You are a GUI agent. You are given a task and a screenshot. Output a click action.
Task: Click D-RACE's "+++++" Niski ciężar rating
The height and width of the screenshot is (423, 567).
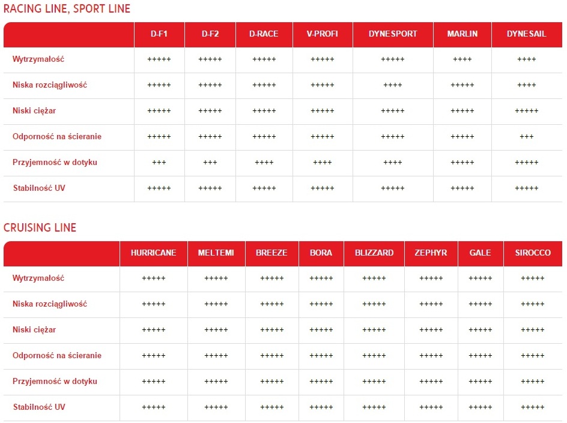pos(264,111)
